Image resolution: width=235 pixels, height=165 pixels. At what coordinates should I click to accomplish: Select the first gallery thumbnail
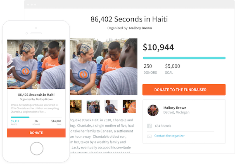click(x=76, y=106)
